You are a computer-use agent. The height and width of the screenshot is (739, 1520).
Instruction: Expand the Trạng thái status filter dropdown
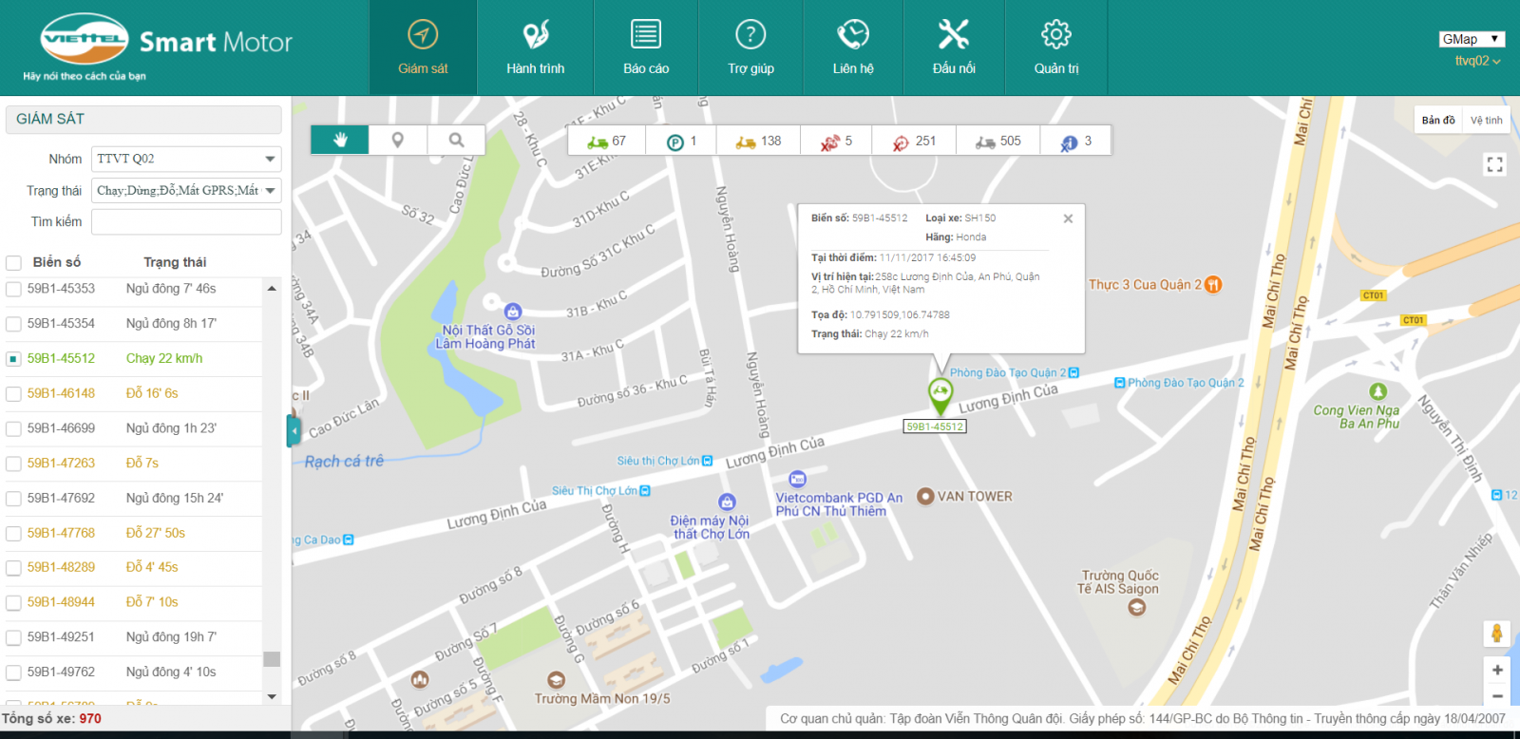tap(186, 190)
